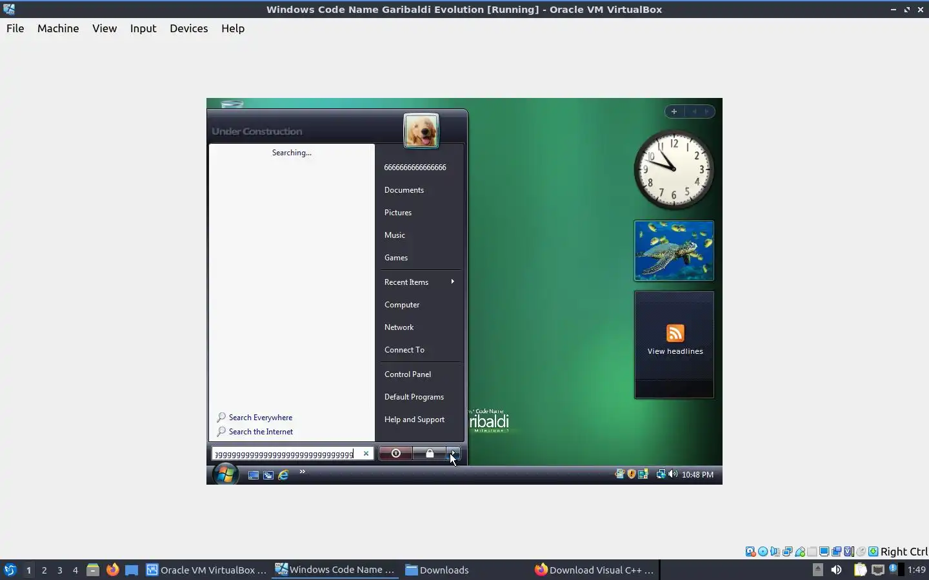Viewport: 929px width, 580px height.
Task: Click the sidebar previous page arrow
Action: click(695, 111)
